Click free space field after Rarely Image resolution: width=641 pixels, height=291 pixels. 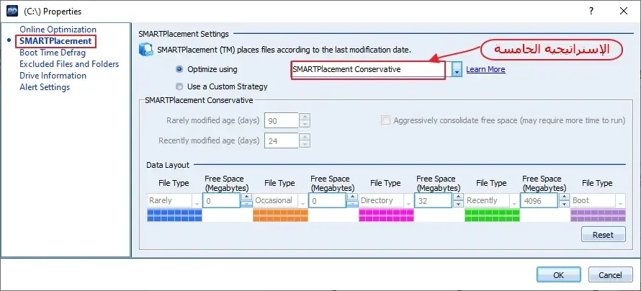[221, 201]
